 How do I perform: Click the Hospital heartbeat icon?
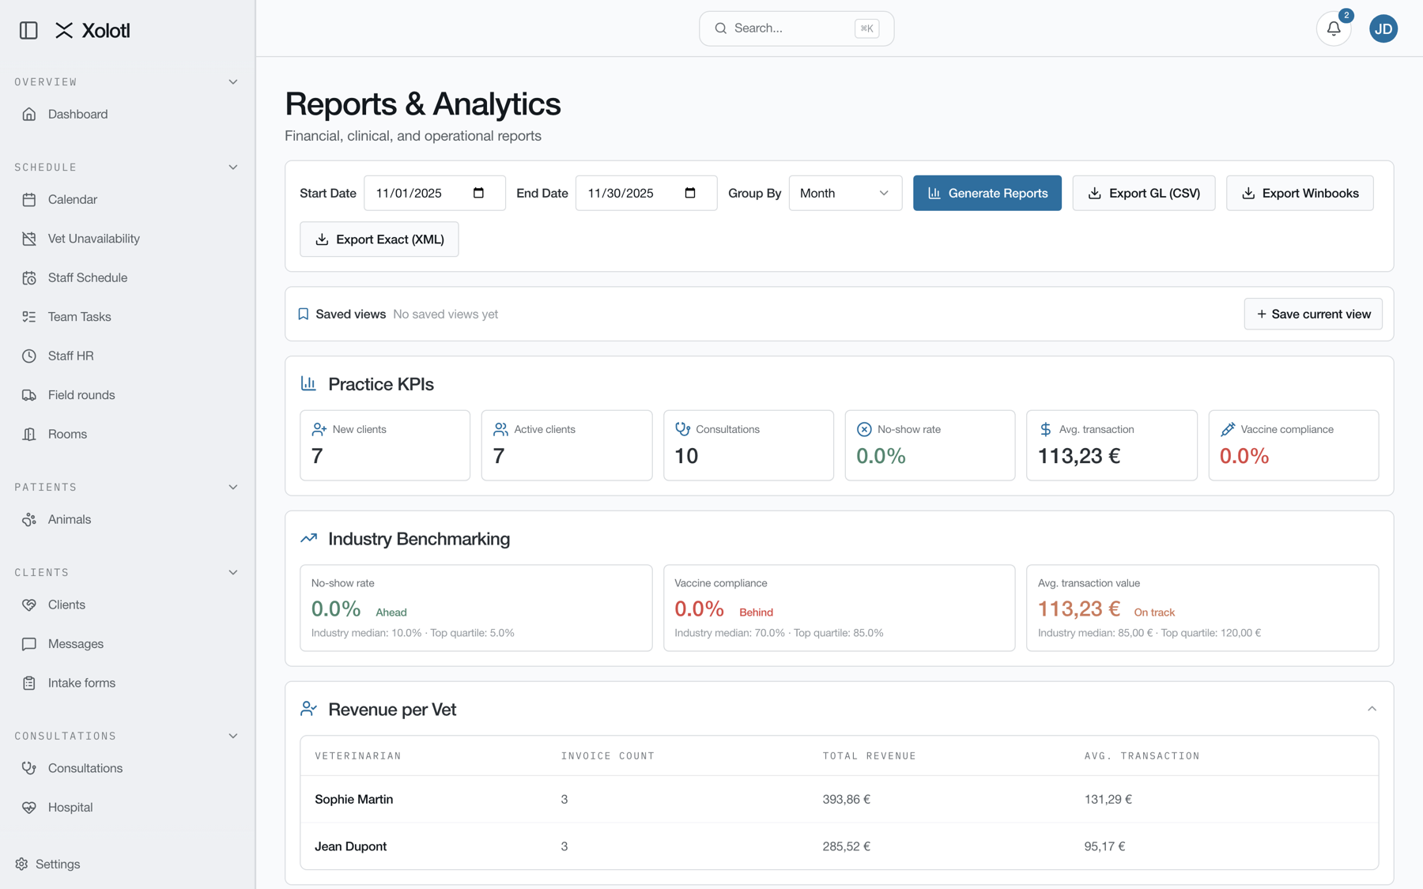pos(29,808)
